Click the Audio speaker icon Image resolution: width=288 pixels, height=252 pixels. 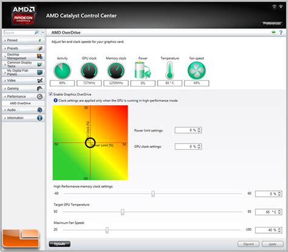(x=39, y=110)
